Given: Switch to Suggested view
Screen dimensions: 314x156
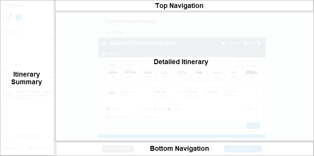Looking at the screenshot, I should (x=230, y=43).
